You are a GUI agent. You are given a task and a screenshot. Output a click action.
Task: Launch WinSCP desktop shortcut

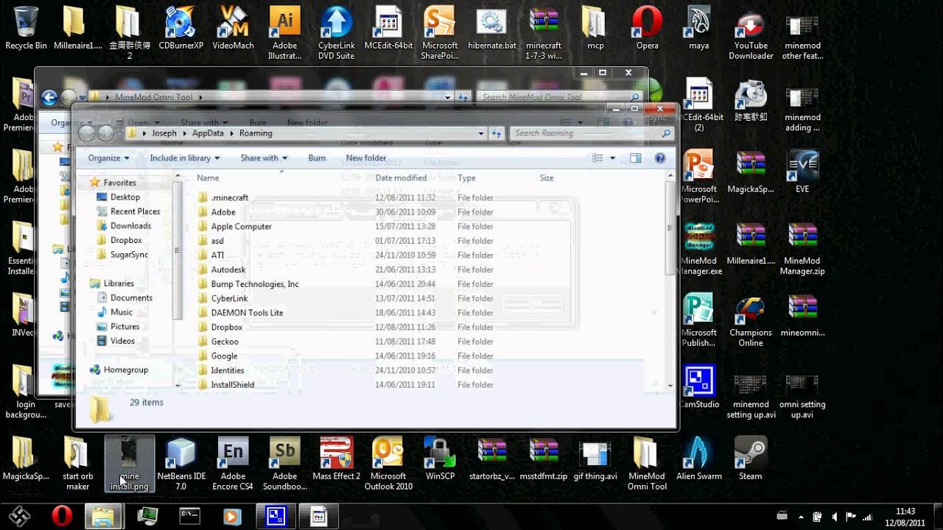point(440,459)
